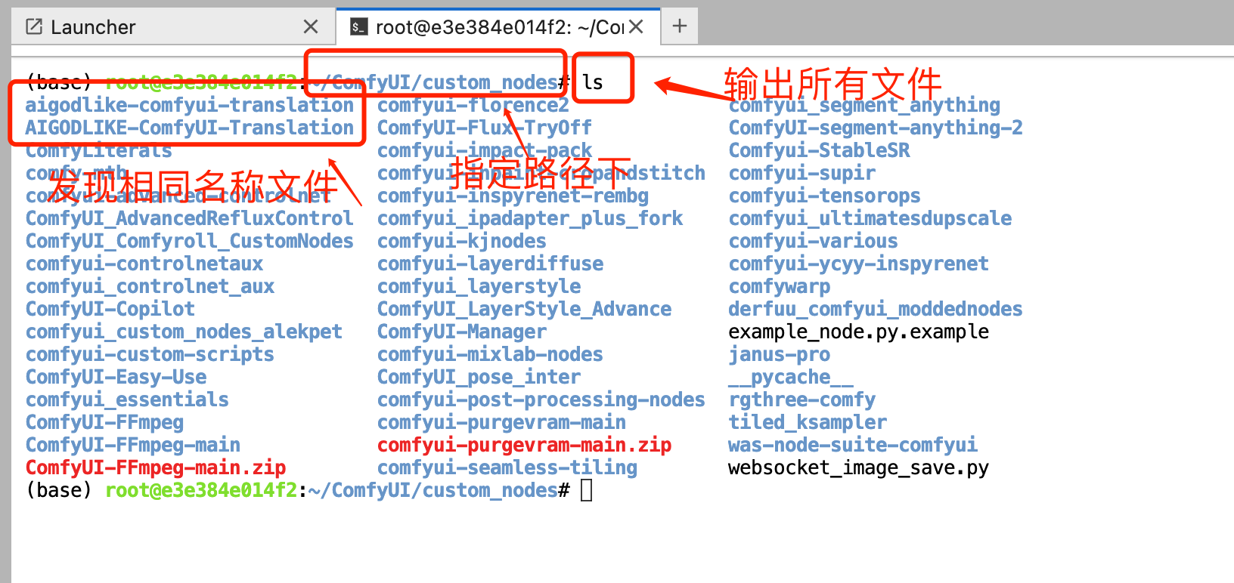Click the '__pycache__' directory
The height and width of the screenshot is (583, 1234).
click(791, 377)
